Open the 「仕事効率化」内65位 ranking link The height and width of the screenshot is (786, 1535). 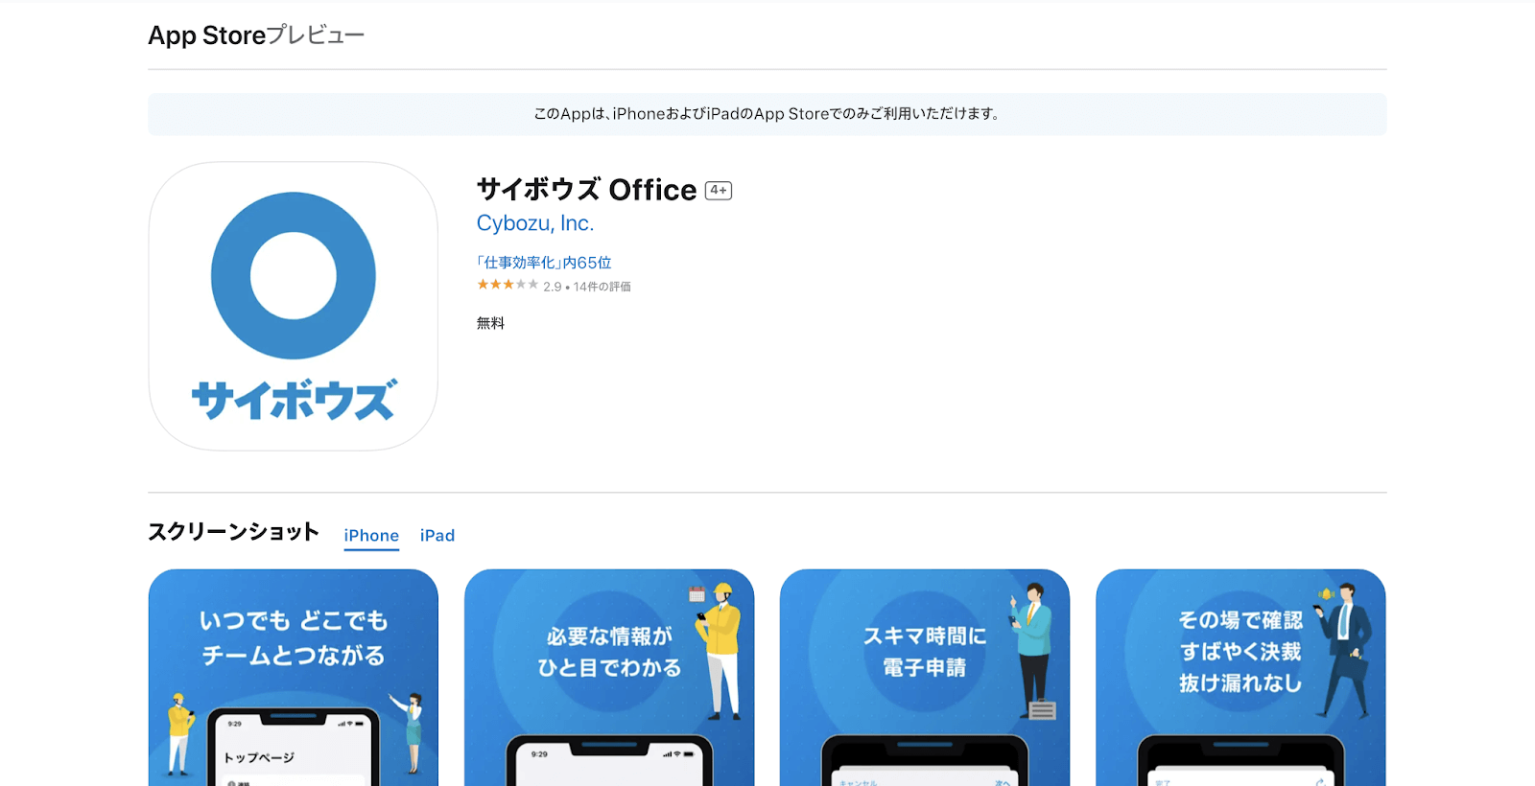(x=544, y=263)
